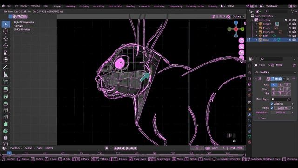Viewport: 298px width, 168px height.
Task: Collapse the Mirror modifier panel arrow
Action: (256, 79)
